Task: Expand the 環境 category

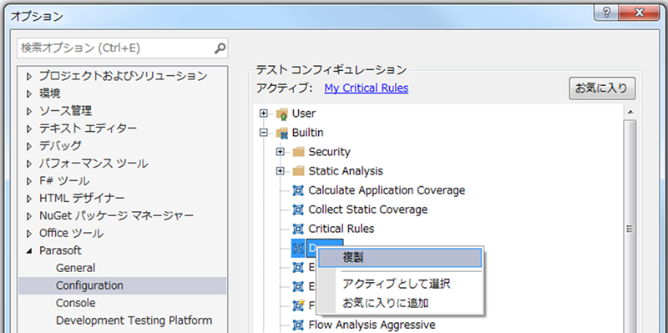Action: (29, 94)
